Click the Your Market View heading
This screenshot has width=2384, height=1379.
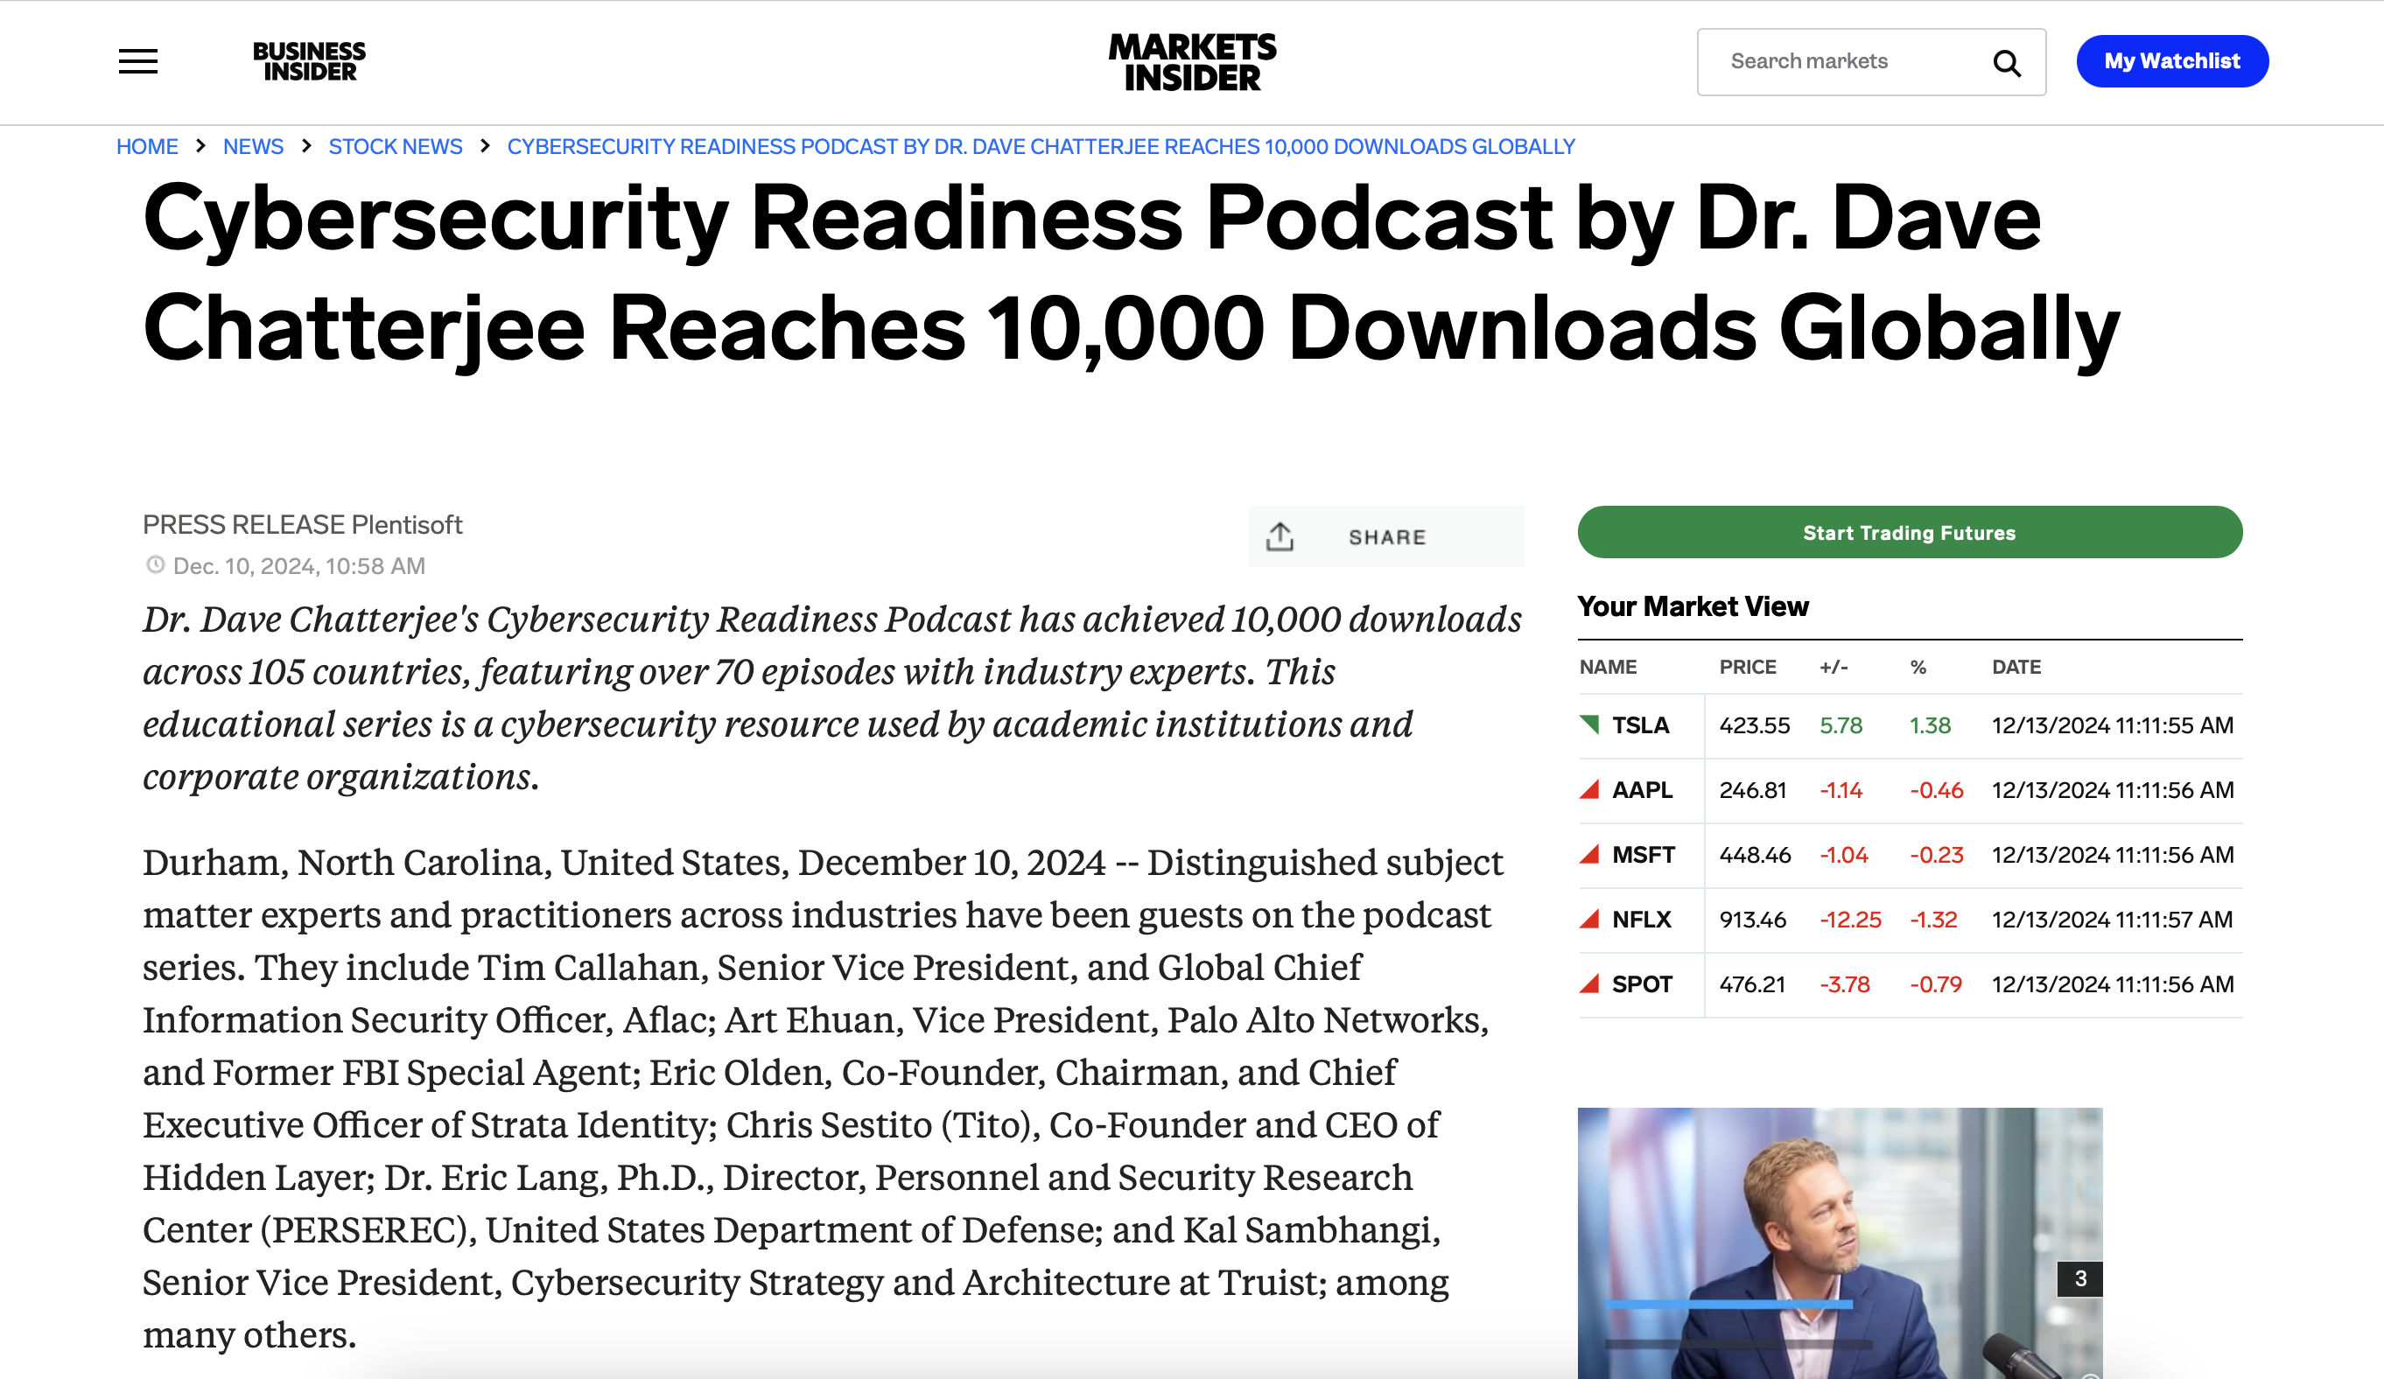coord(1693,606)
